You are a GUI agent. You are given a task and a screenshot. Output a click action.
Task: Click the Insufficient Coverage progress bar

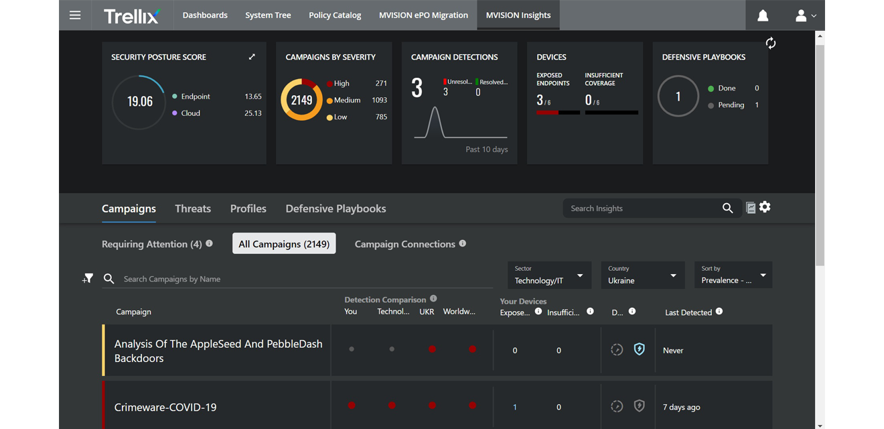pos(611,113)
